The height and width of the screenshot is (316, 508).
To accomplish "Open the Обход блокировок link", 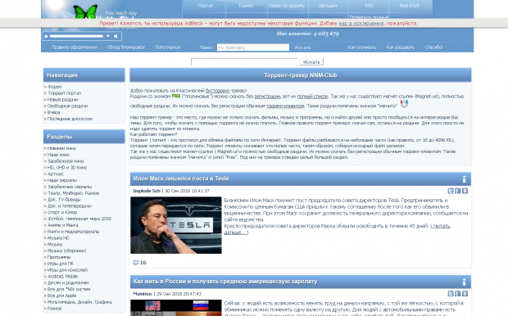I will tap(125, 47).
